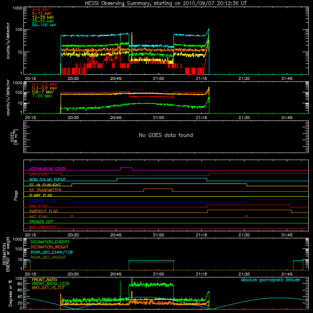This screenshot has height=313, width=313.
Task: Click the AA7_FLAG label
Action: coord(38,216)
